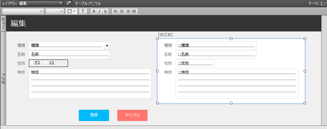Click the 性別 label inside 修正前 box
The height and width of the screenshot is (129, 327).
pyautogui.click(x=168, y=63)
